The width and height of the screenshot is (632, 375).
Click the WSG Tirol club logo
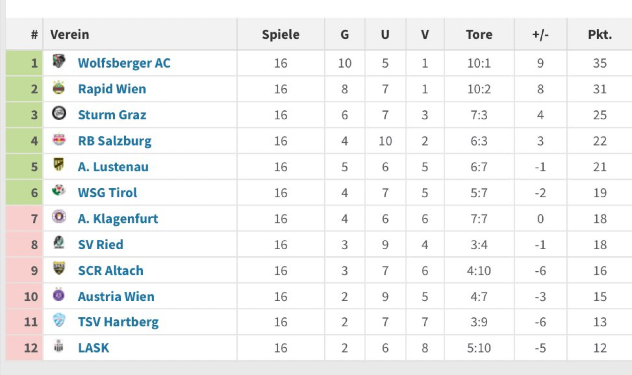click(59, 191)
